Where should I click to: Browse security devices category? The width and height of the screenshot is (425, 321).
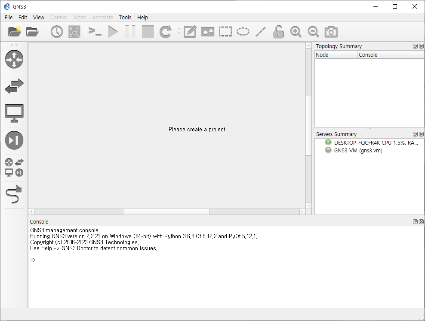(x=14, y=140)
